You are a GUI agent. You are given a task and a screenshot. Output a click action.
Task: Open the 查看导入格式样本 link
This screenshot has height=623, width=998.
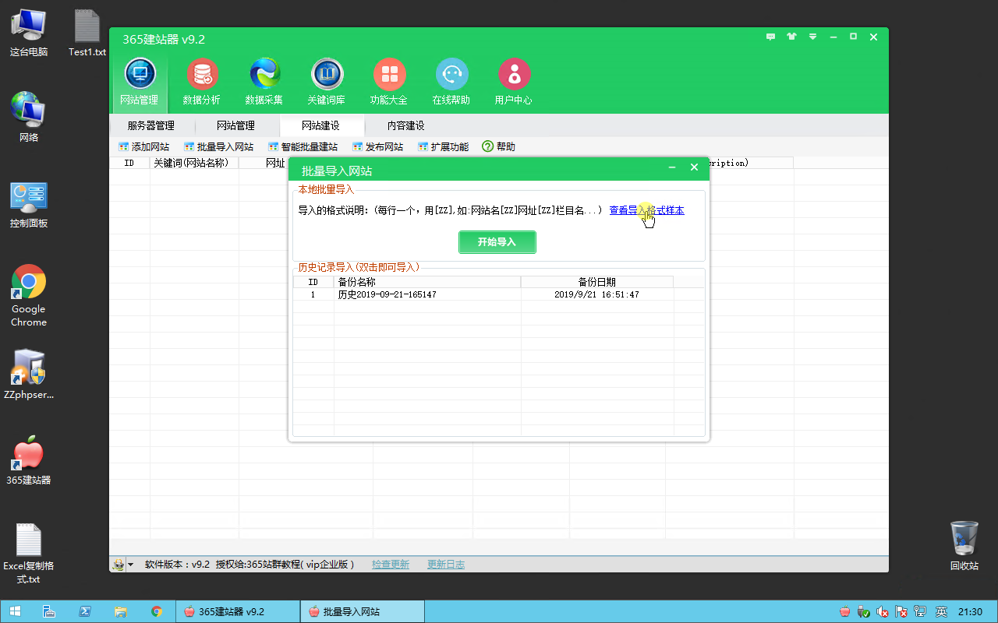point(646,210)
